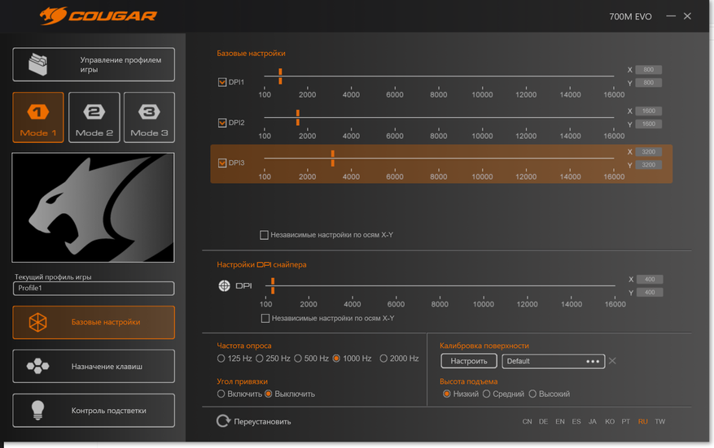The height and width of the screenshot is (448, 714).
Task: Click DPI3 Y value field 3200
Action: tap(648, 165)
